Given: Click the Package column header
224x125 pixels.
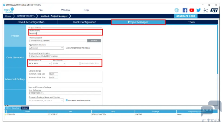Looking at the screenshot, I should (x=156, y=111).
